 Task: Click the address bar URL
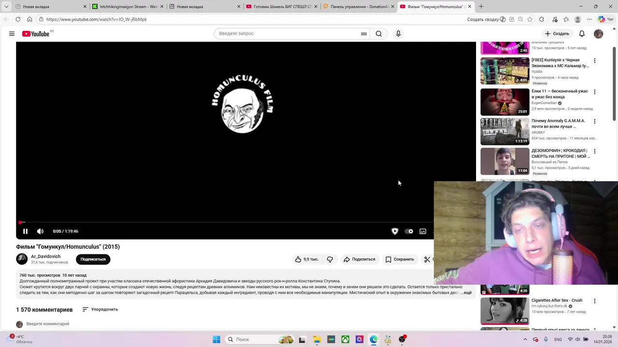[x=97, y=19]
